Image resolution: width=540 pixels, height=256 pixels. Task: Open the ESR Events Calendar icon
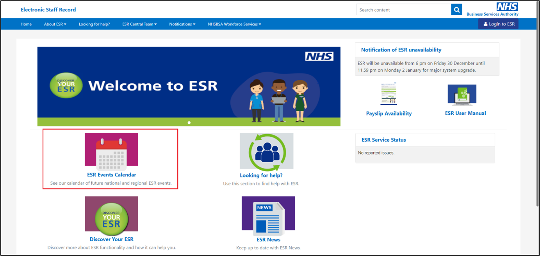click(x=111, y=151)
